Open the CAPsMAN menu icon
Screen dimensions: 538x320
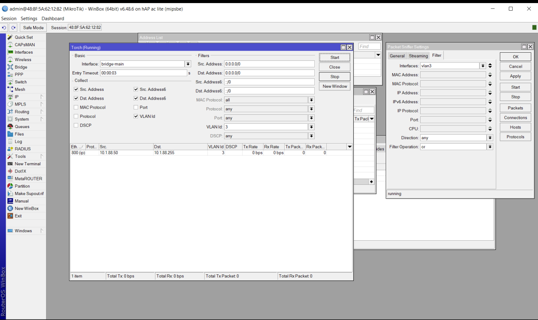pyautogui.click(x=10, y=45)
